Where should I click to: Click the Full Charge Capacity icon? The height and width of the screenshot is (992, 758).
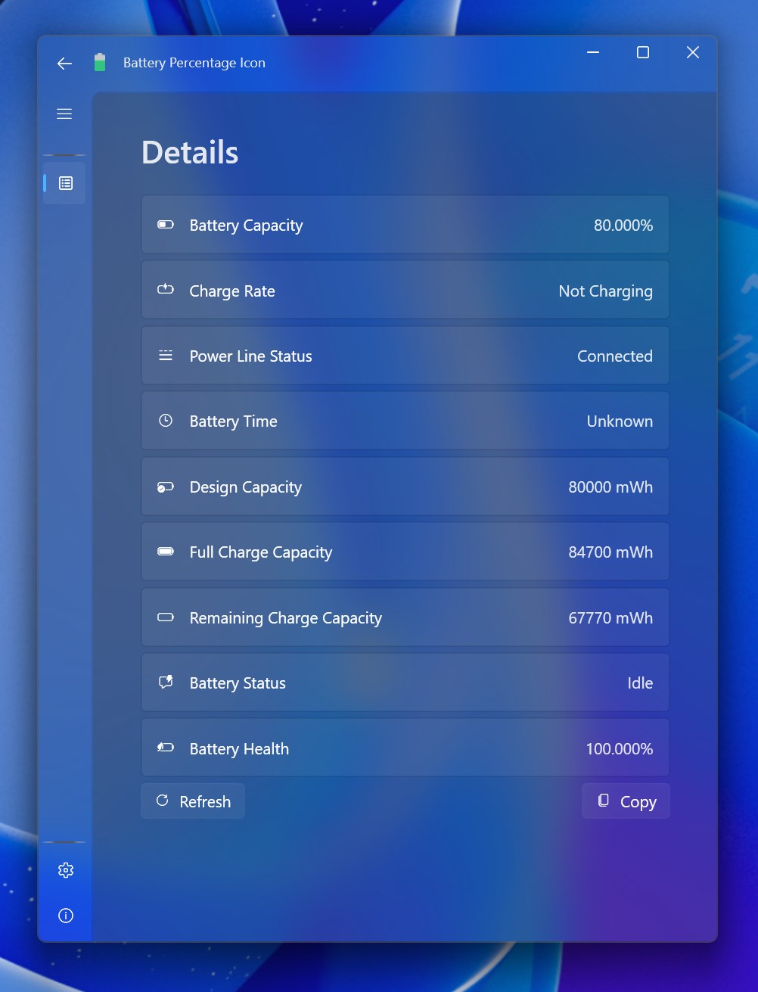point(166,552)
